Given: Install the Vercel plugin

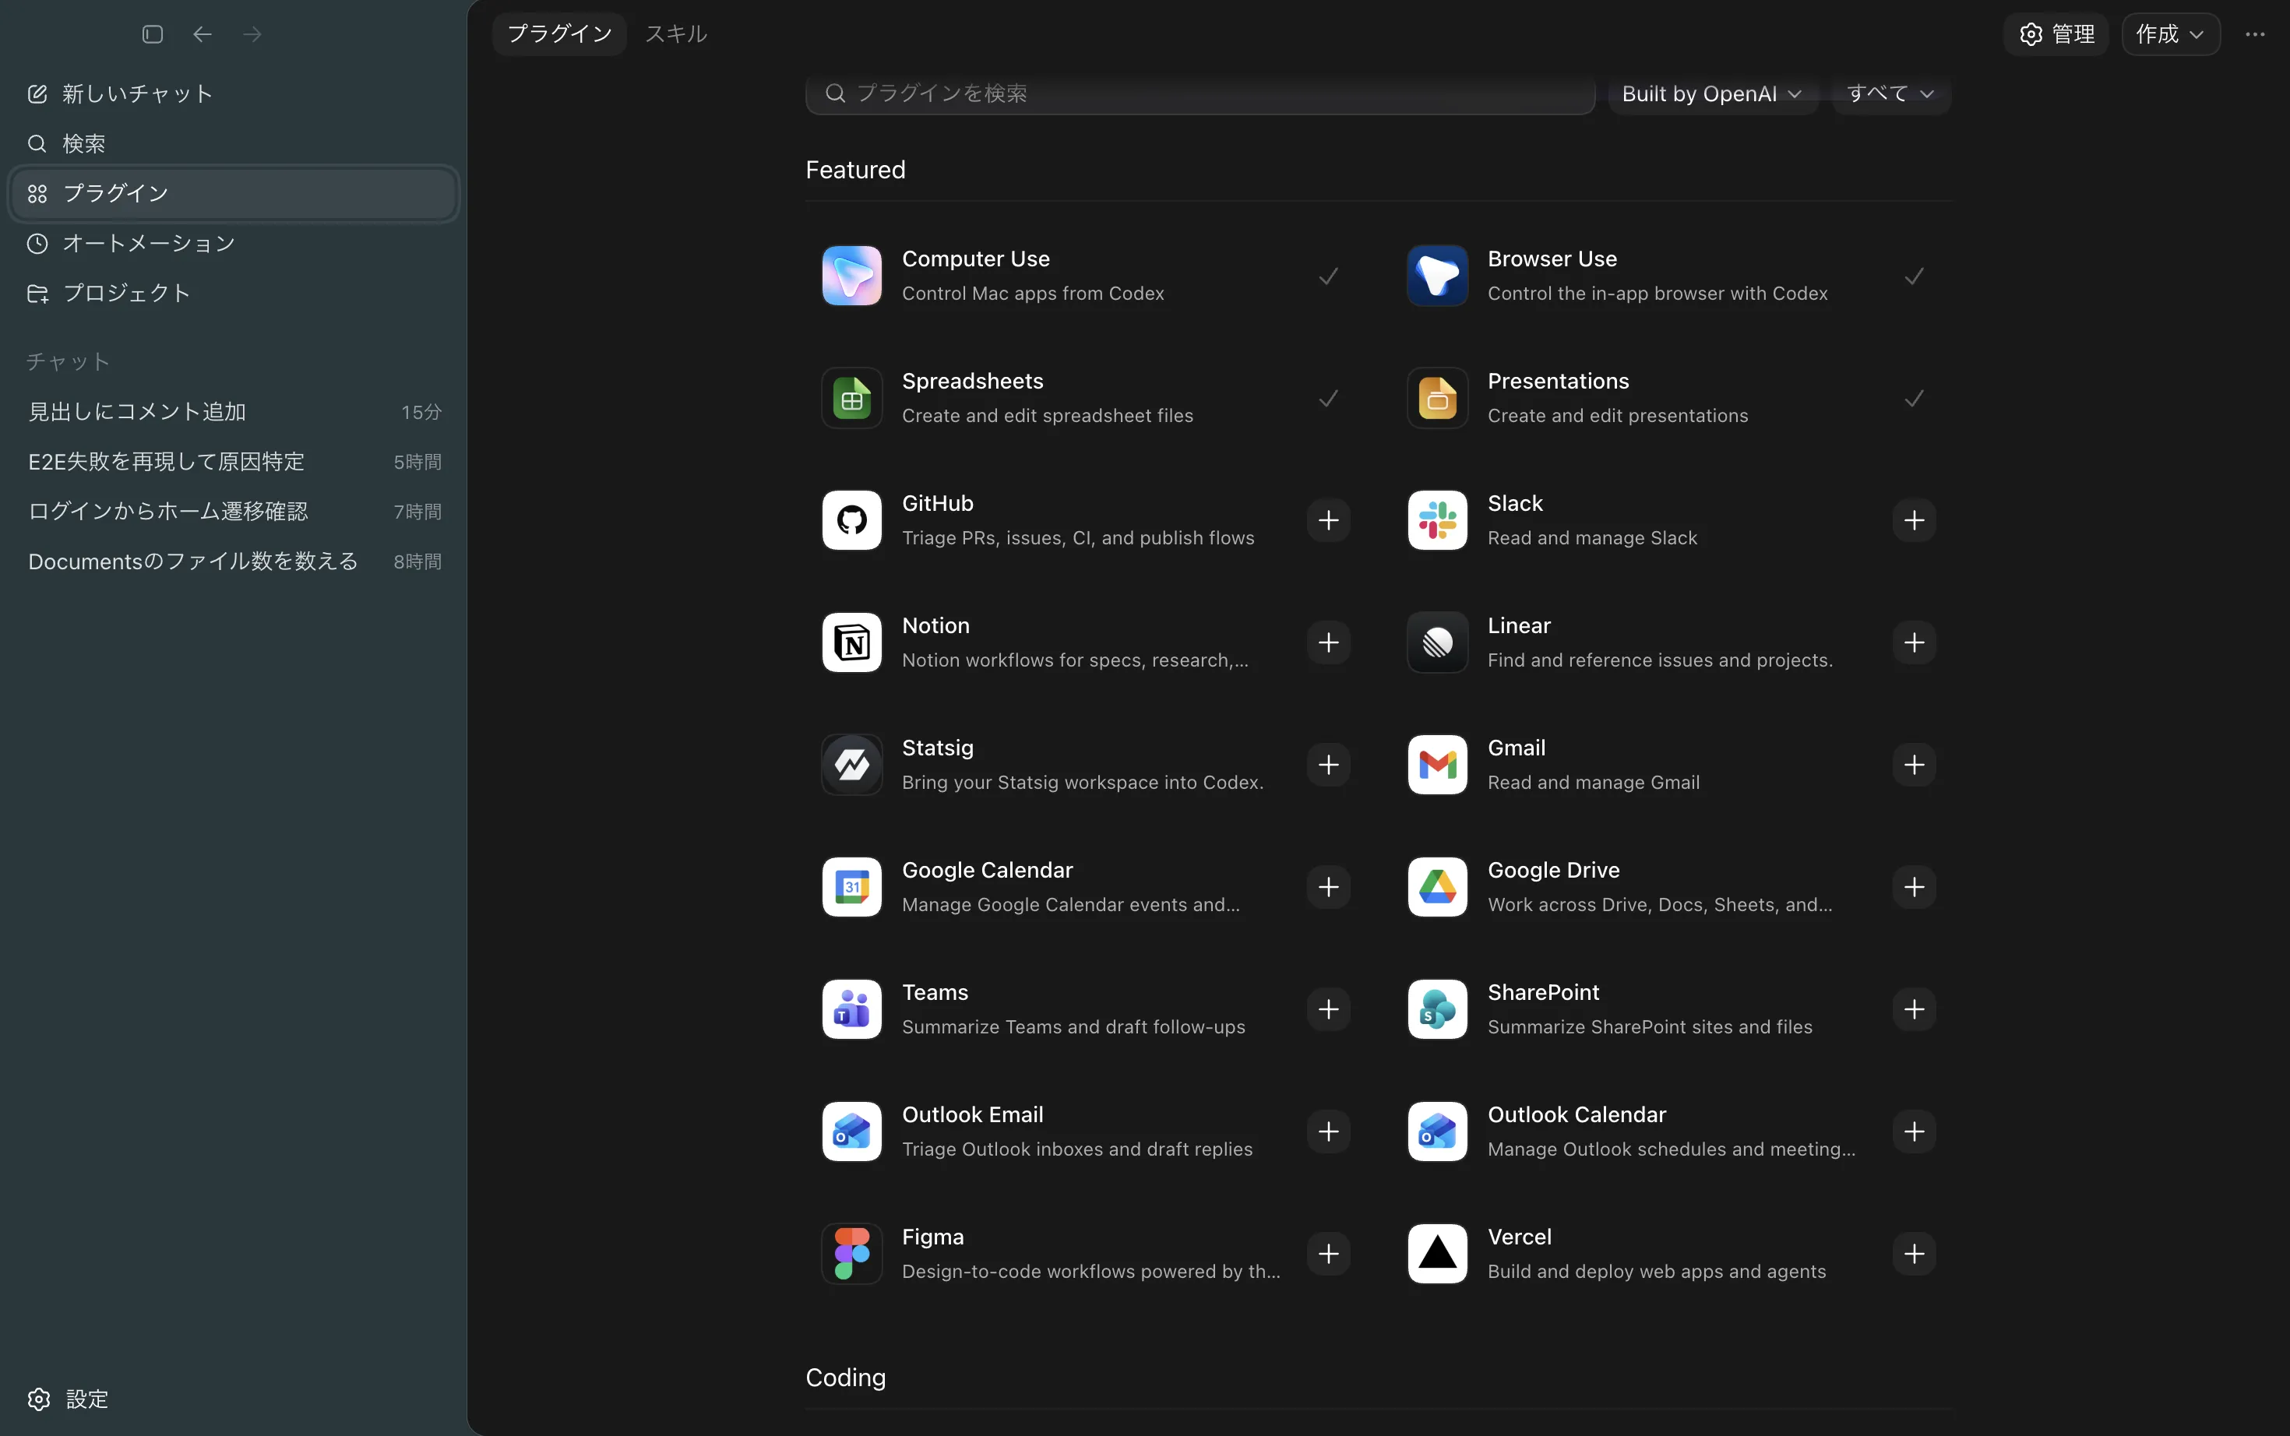Looking at the screenshot, I should point(1914,1254).
